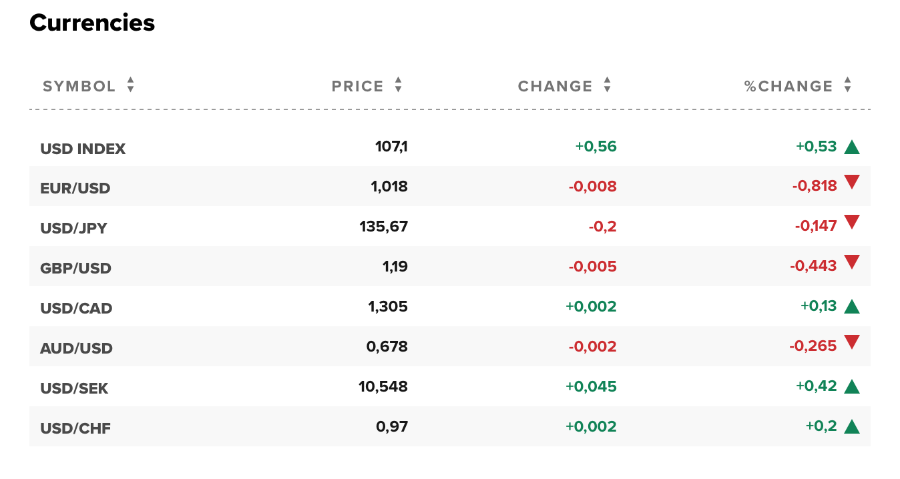900x479 pixels.
Task: Click the red down arrow for USD/JPY
Action: [x=851, y=221]
